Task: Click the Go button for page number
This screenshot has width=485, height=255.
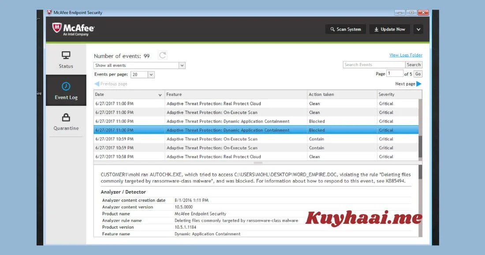Action: [418, 74]
